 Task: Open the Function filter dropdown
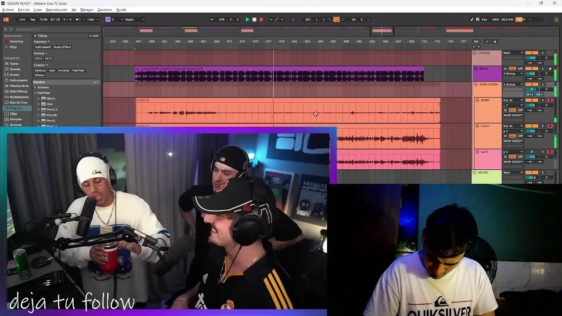(42, 42)
